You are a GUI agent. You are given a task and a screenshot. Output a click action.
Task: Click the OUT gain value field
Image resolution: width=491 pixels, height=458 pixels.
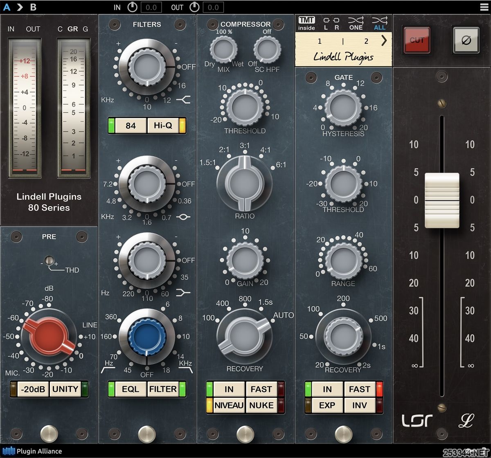click(213, 7)
